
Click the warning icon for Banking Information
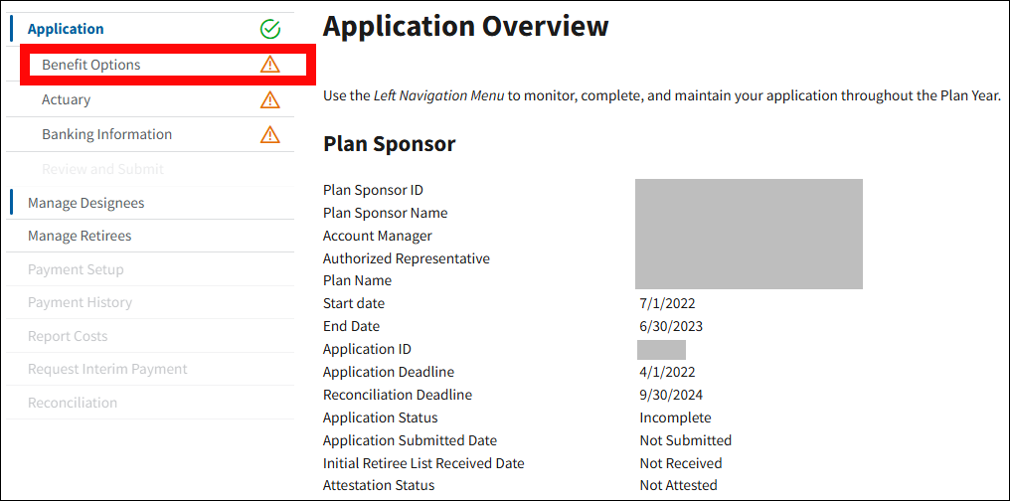click(x=269, y=134)
